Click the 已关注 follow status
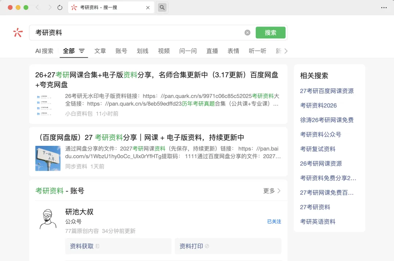Screen dimensions: 394x261 coord(274,221)
